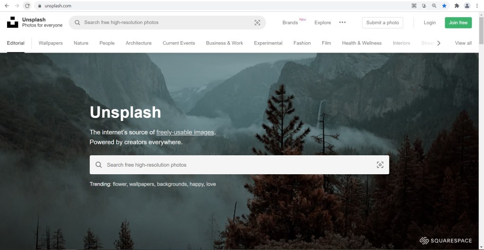Click visual search icon in top search bar
484x250 pixels.
257,23
